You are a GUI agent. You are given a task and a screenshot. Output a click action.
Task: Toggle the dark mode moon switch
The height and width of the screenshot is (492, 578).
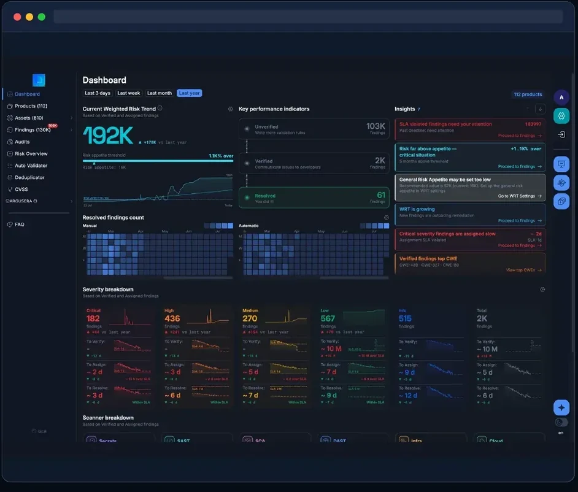561,422
